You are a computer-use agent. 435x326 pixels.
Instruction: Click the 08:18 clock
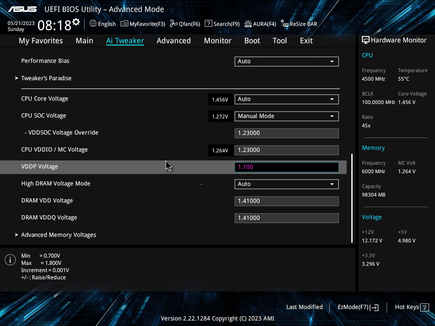click(55, 25)
